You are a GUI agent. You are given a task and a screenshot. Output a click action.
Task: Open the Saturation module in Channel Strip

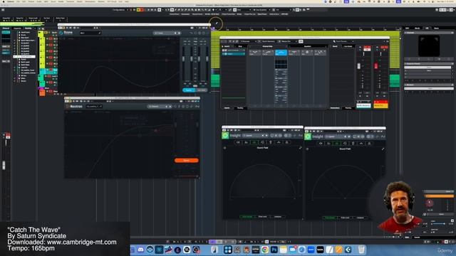(x=307, y=53)
